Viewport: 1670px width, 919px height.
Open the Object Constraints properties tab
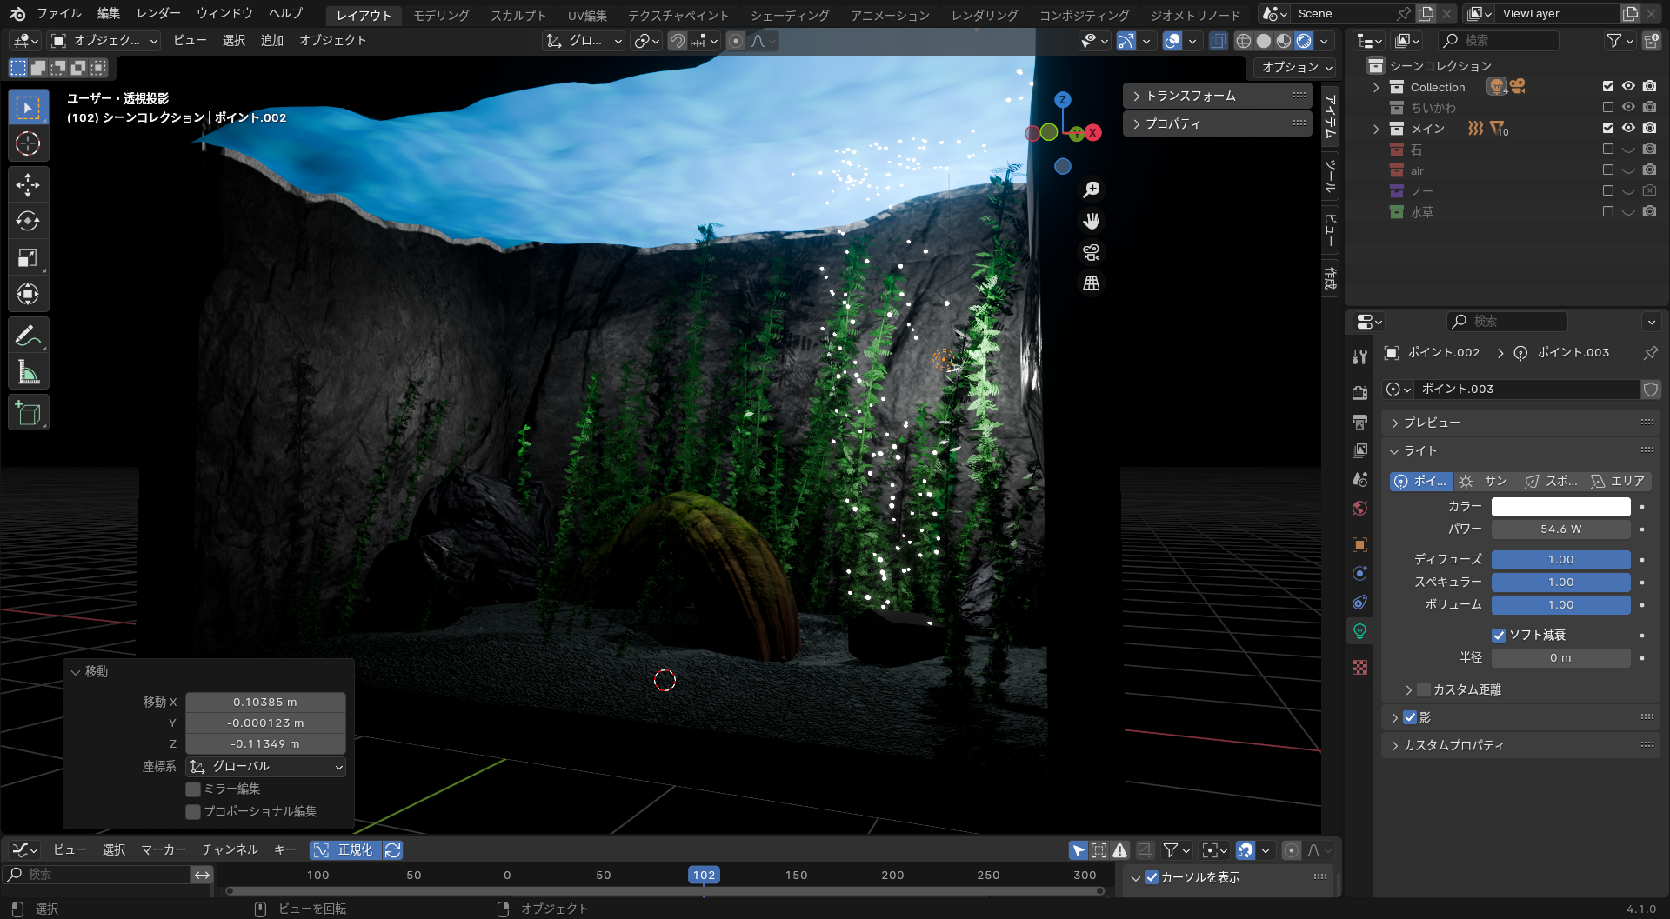(1360, 602)
